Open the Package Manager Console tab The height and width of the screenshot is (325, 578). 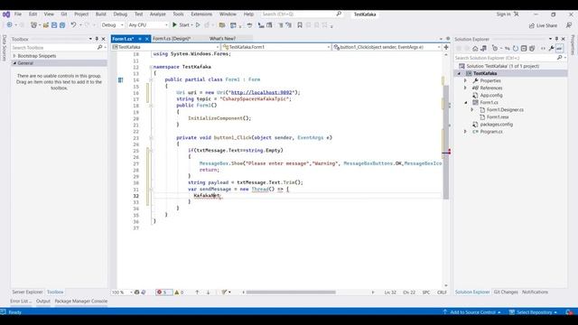point(80,301)
